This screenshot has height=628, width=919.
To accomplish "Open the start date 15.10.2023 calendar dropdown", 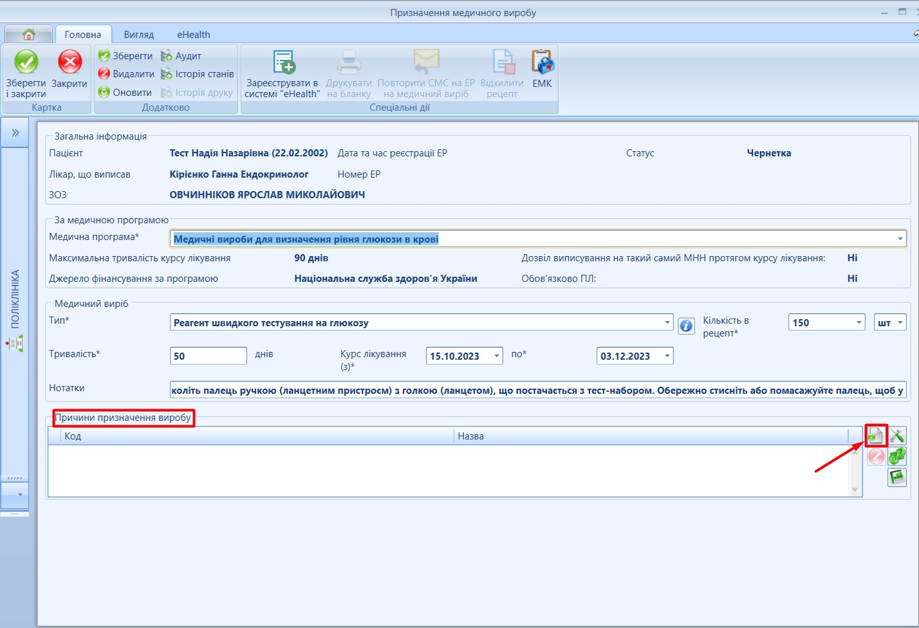I will tap(497, 356).
